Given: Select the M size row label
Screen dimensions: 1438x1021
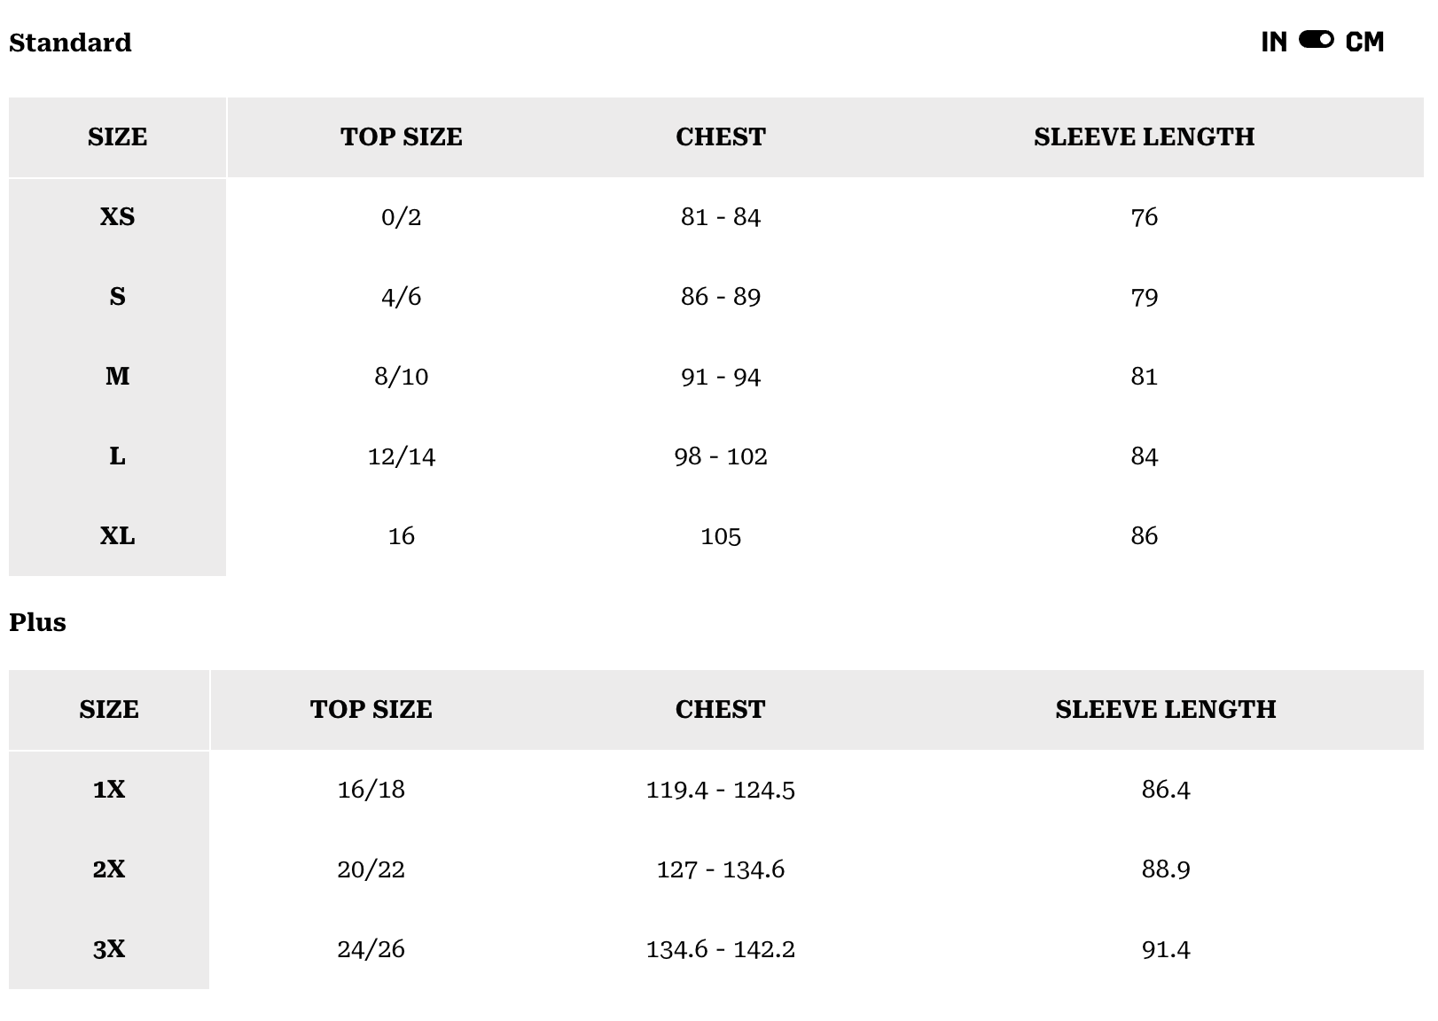Looking at the screenshot, I should coord(117,377).
